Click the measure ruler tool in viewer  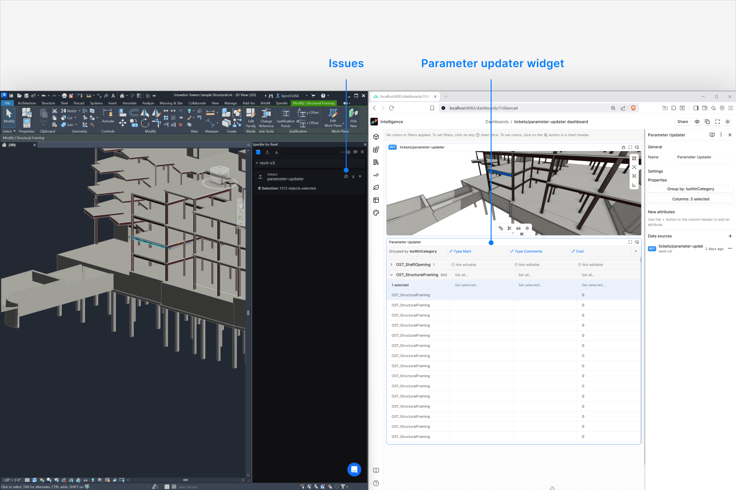click(x=501, y=228)
